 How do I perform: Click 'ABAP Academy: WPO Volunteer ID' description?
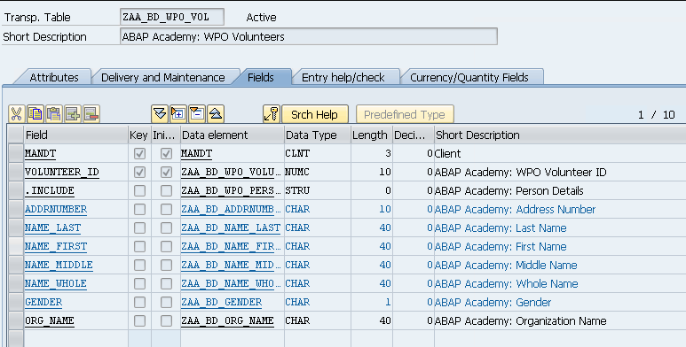tap(521, 173)
